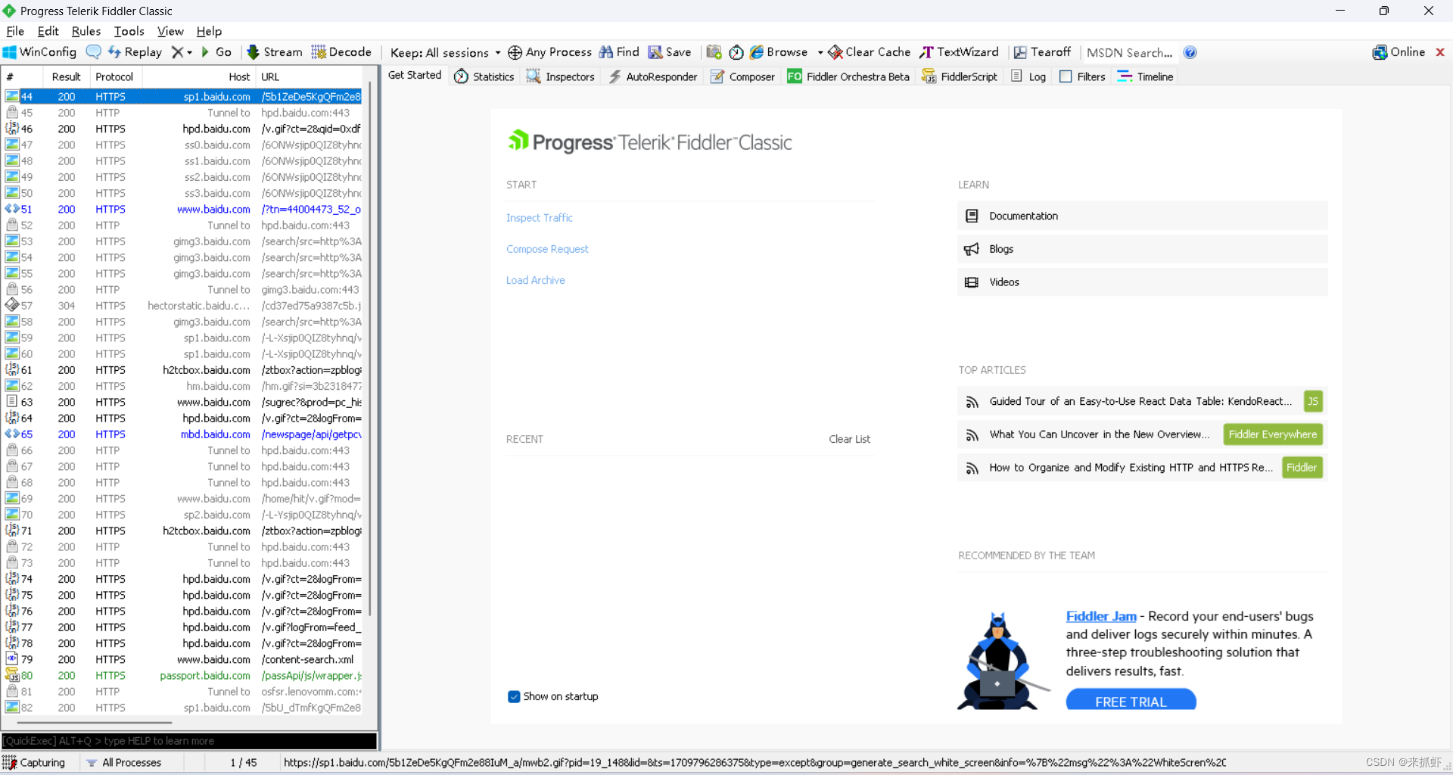
Task: Click the FREE TRIAL button
Action: tap(1131, 699)
